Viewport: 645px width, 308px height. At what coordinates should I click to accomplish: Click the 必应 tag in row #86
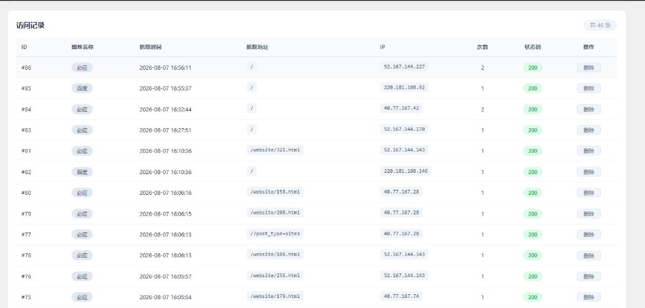pyautogui.click(x=82, y=68)
